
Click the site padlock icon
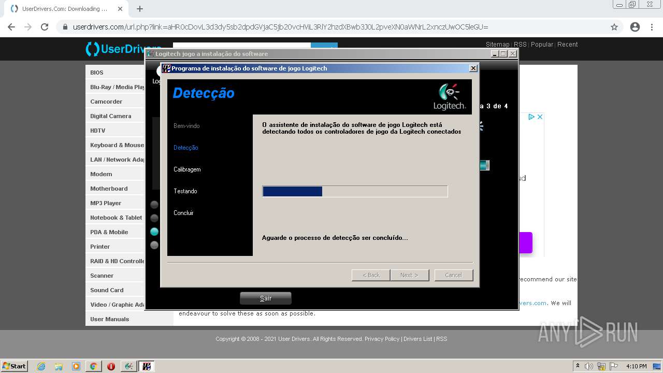click(x=65, y=27)
